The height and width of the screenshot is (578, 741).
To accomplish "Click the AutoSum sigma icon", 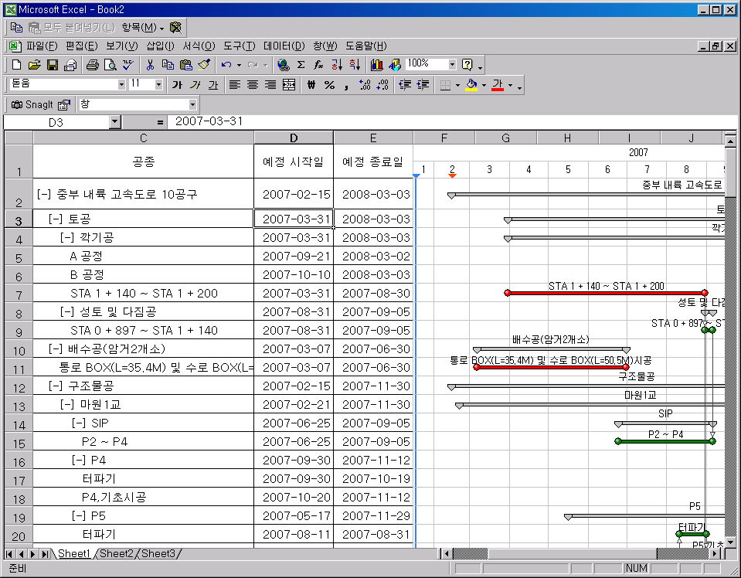I will [x=301, y=65].
